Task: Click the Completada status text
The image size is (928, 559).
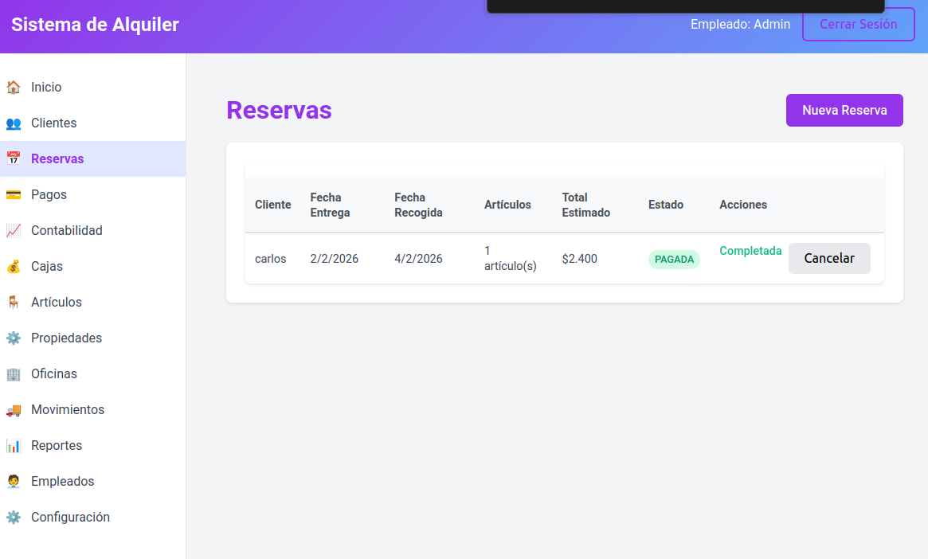Action: click(x=750, y=251)
